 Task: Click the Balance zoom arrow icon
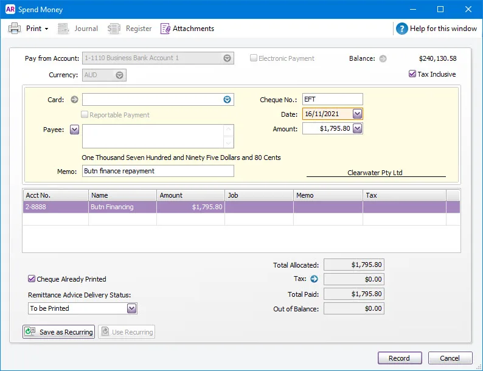tap(383, 58)
